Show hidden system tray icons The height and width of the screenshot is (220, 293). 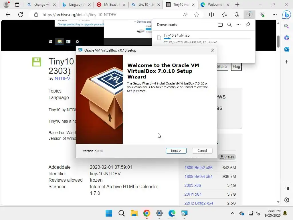click(232, 213)
